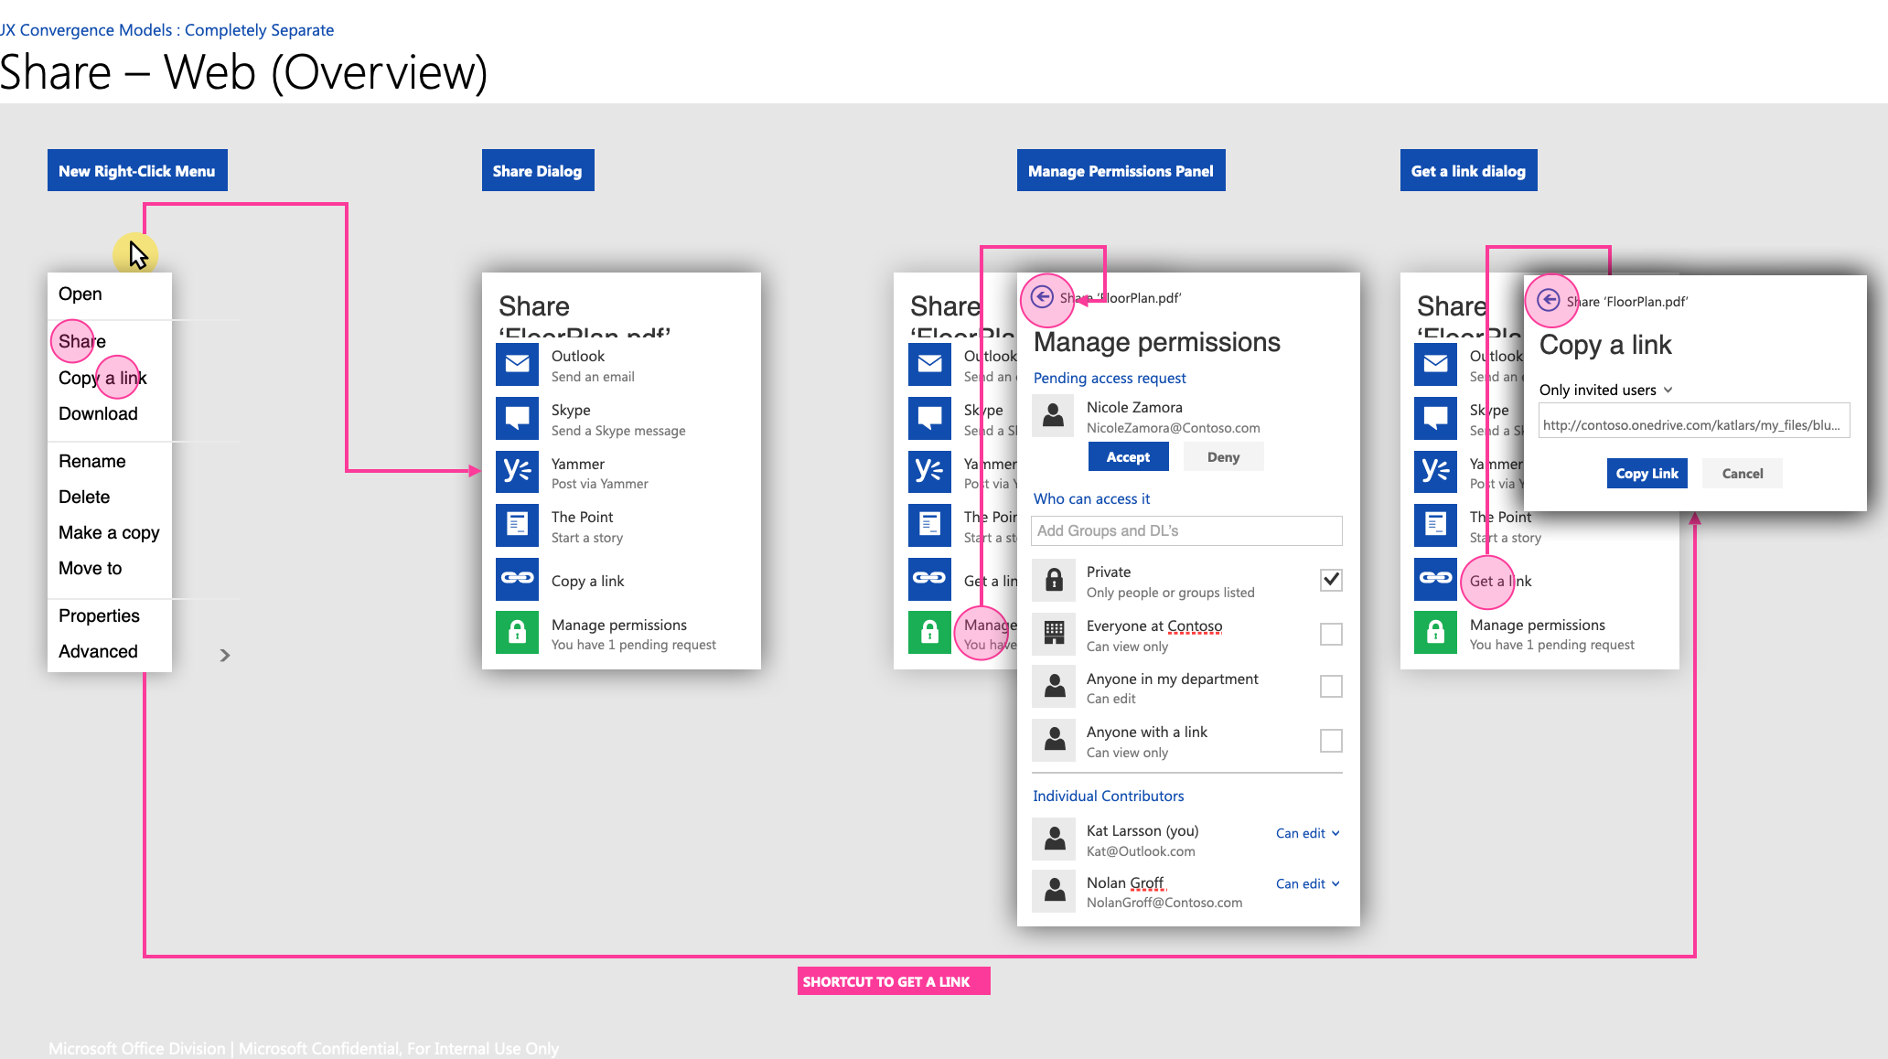Open the Only invited users dropdown

point(1606,390)
